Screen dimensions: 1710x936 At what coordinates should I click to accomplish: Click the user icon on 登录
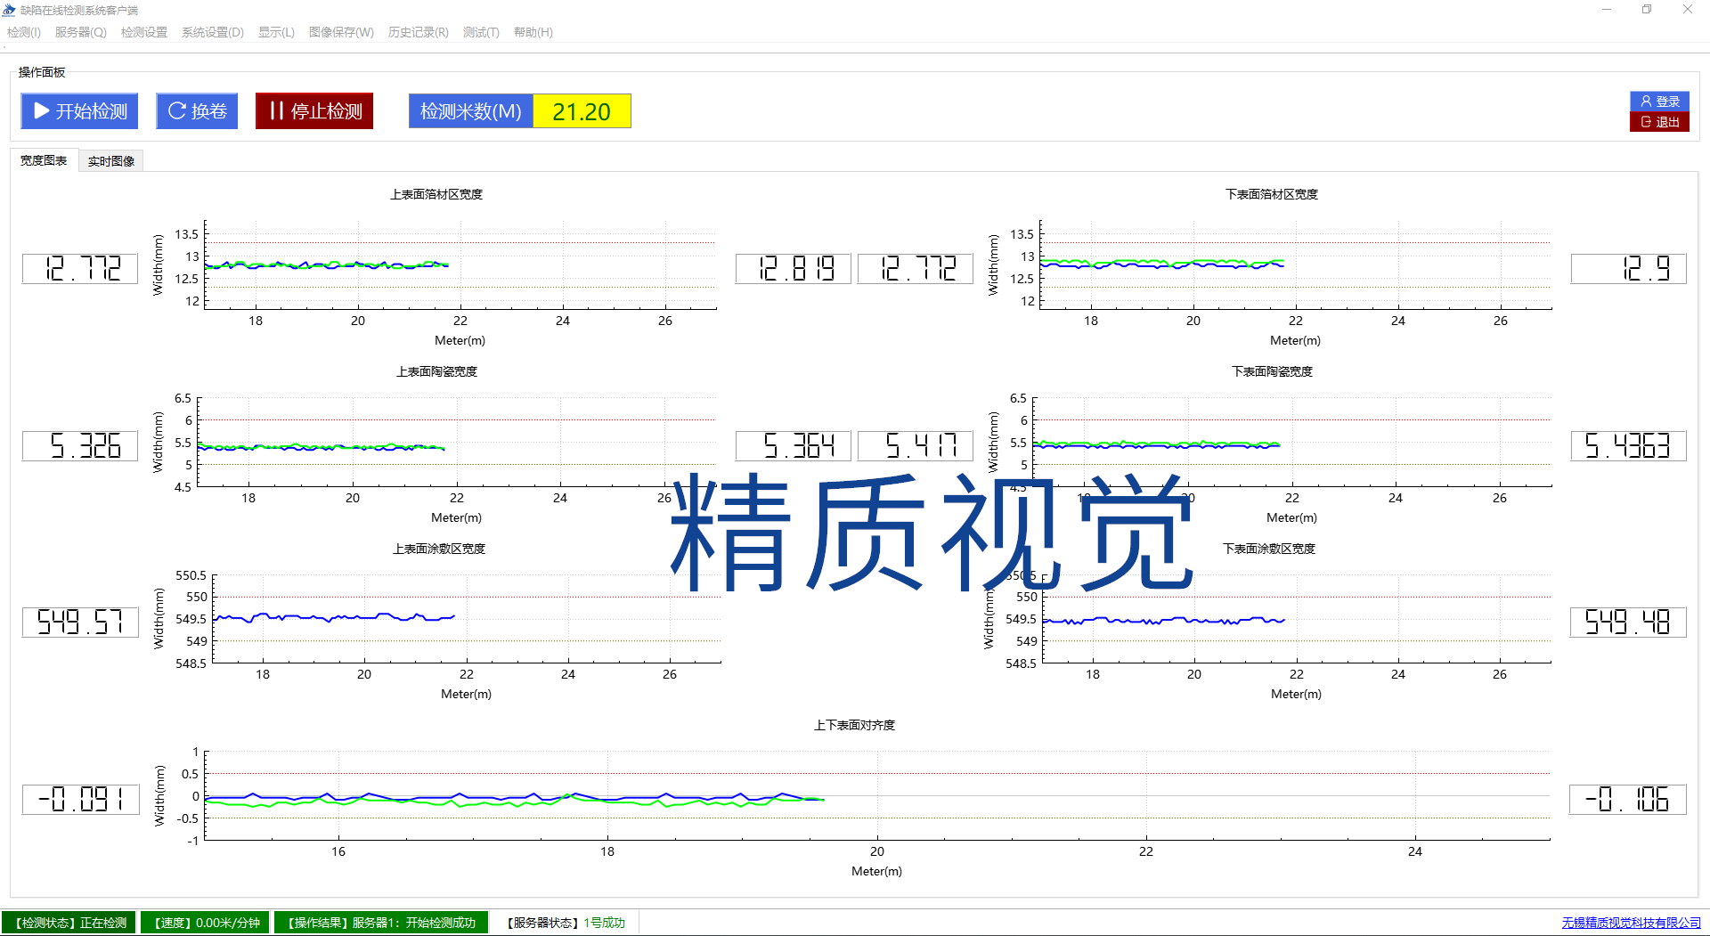[x=1646, y=102]
